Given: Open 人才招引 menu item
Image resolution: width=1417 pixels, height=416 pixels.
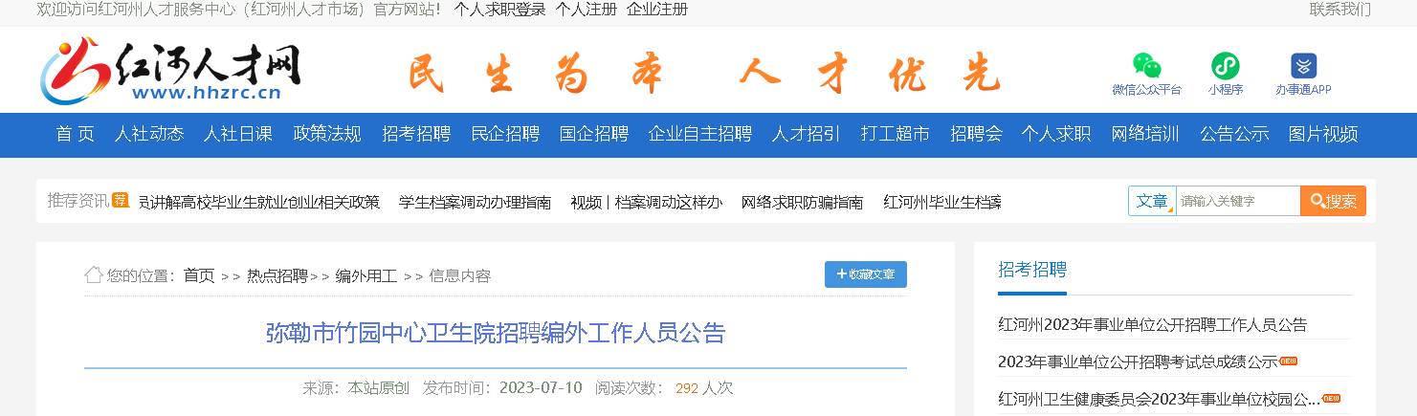Looking at the screenshot, I should [x=807, y=134].
